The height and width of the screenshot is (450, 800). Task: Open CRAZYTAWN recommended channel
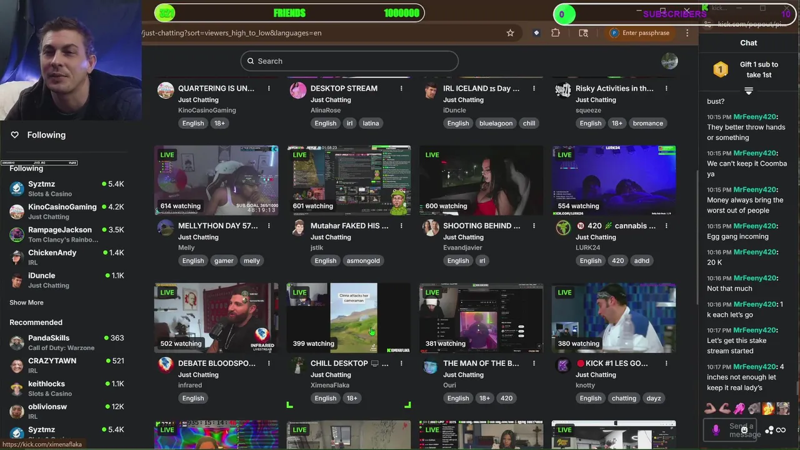67,366
